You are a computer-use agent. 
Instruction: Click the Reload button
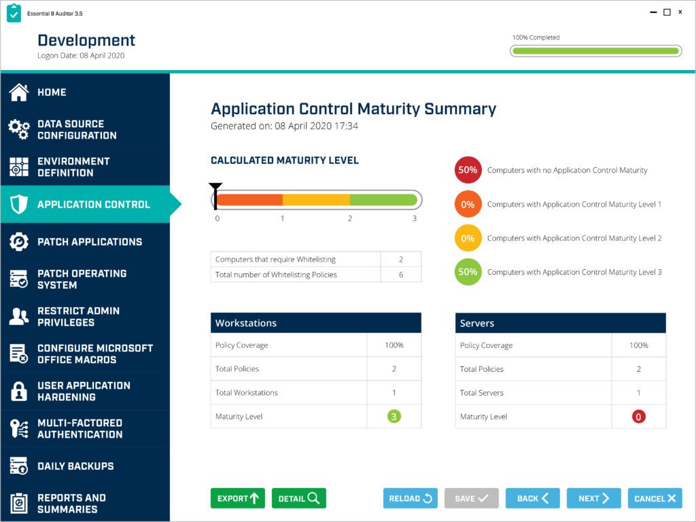pos(410,498)
